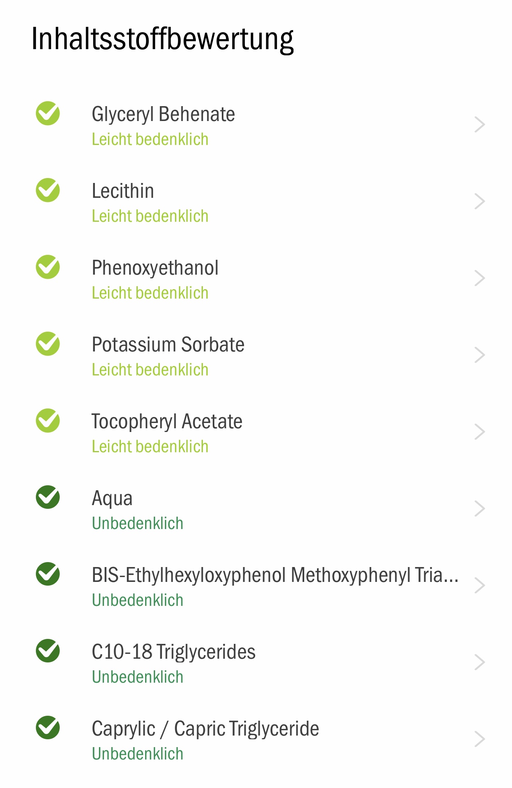Expand the Phenoxyethanol entry with its arrow
This screenshot has width=512, height=788.
point(479,278)
